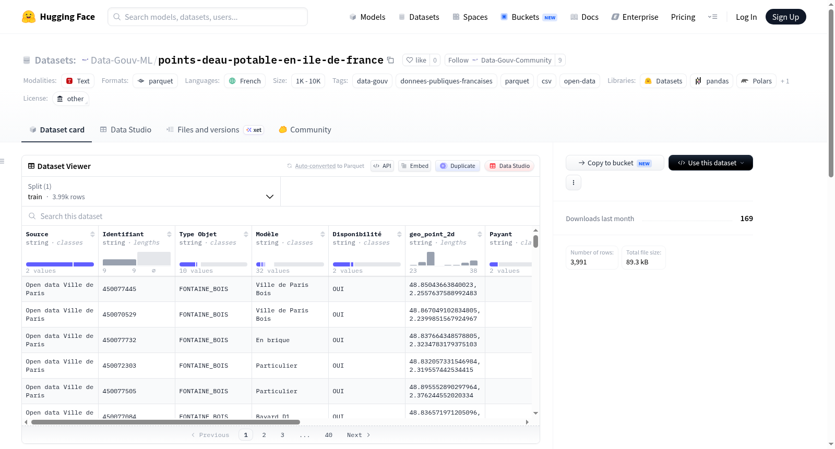Click the Search this dataset field
This screenshot has height=449, width=835.
pyautogui.click(x=281, y=216)
